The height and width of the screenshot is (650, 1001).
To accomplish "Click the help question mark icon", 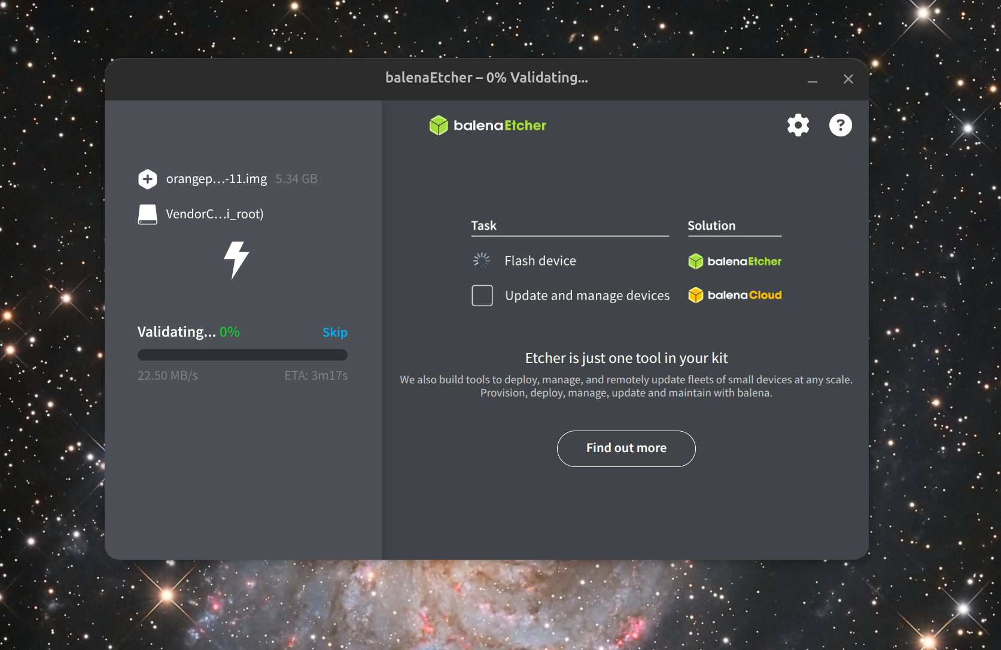I will (x=840, y=125).
